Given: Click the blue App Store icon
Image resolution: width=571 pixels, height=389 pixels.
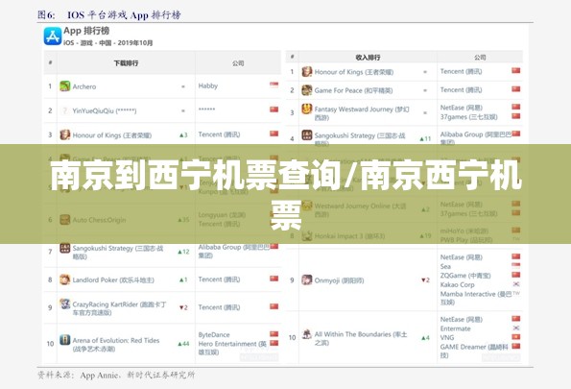Looking at the screenshot, I should [x=53, y=36].
